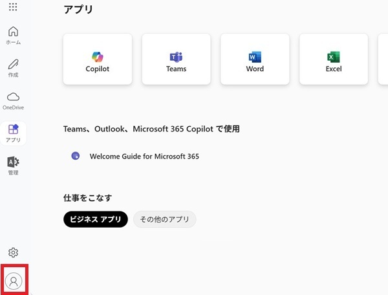
Task: Click the Welcome Guide purple icon
Action: click(76, 156)
